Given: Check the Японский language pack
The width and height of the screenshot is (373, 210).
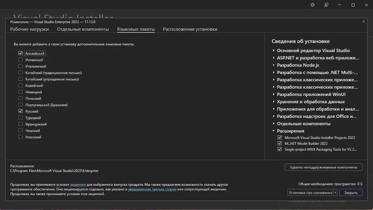Looking at the screenshot, I should pos(21,137).
